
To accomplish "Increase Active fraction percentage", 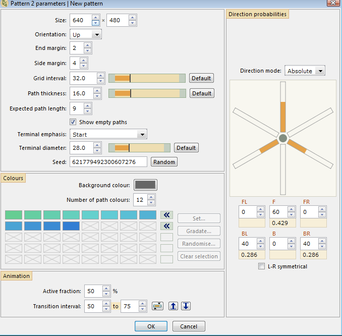I will [x=106, y=289].
